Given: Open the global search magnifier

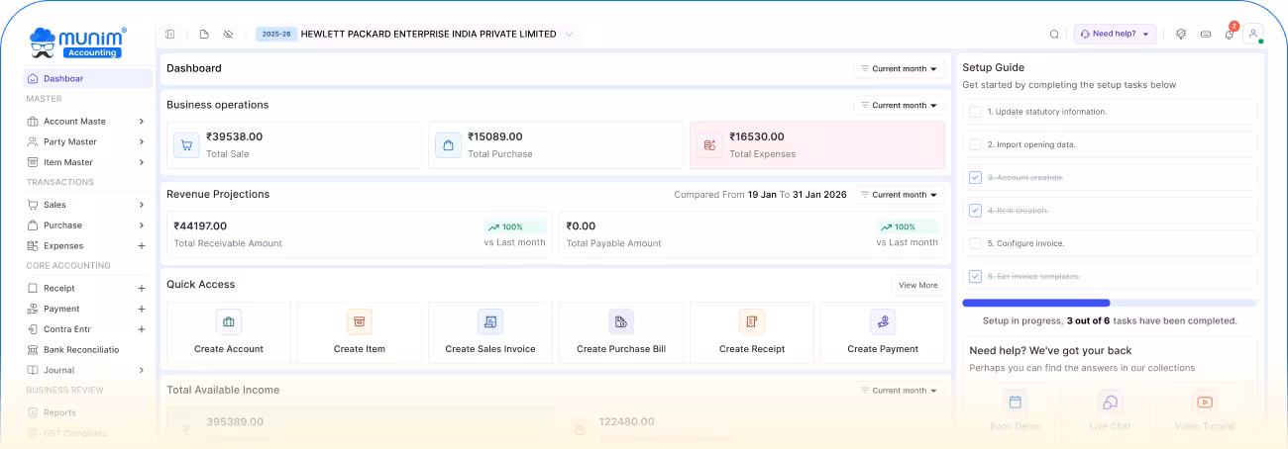Looking at the screenshot, I should [1054, 34].
